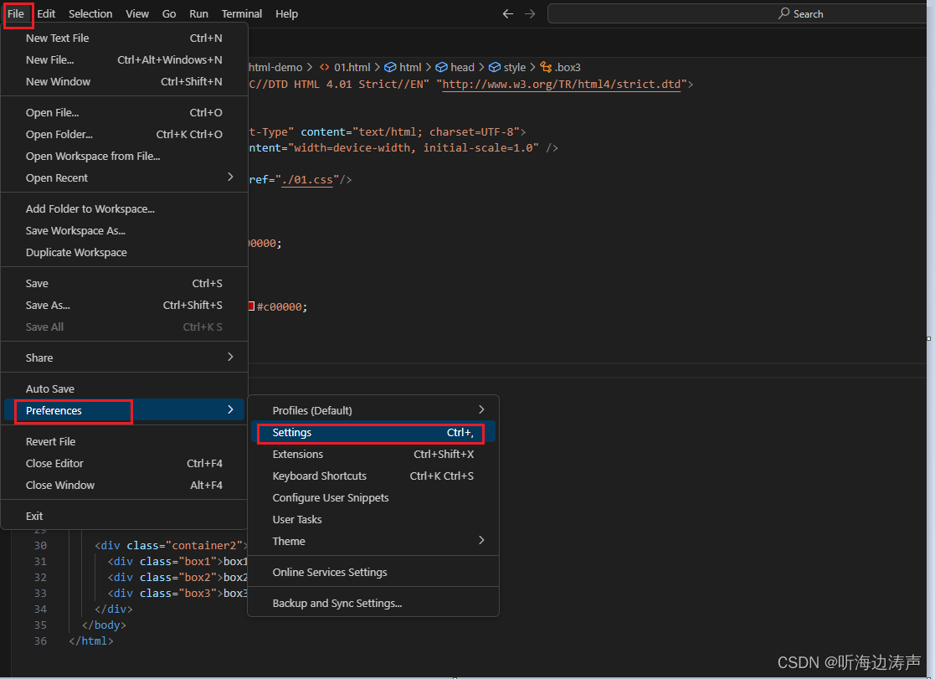The width and height of the screenshot is (935, 679).
Task: Choose Add Folder to Workspace...
Action: pyautogui.click(x=124, y=208)
